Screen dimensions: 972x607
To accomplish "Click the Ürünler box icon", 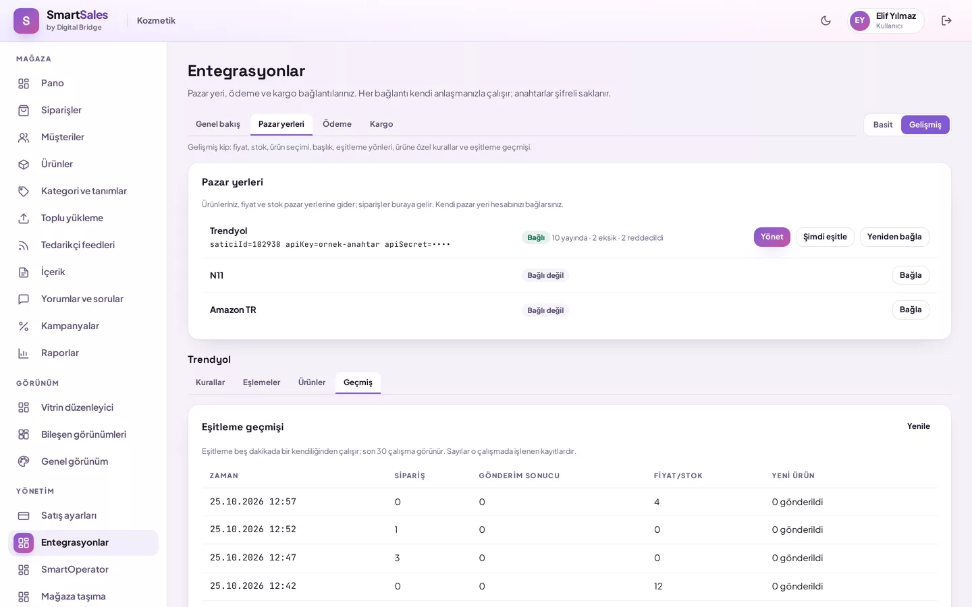I will tap(24, 165).
